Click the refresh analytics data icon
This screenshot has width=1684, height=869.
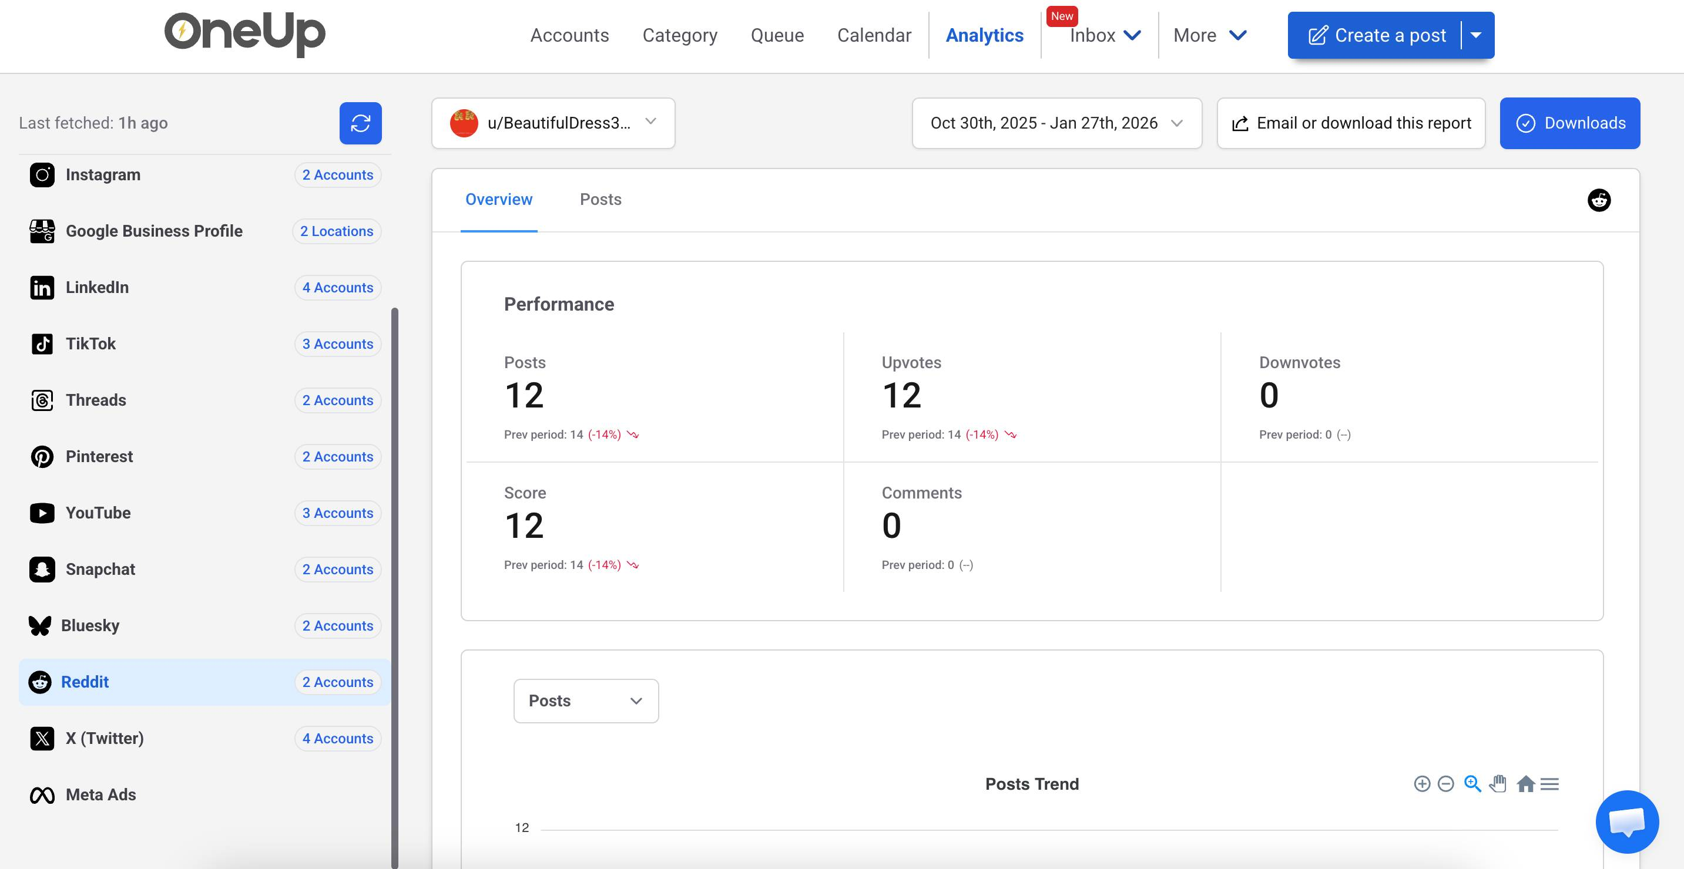(360, 123)
